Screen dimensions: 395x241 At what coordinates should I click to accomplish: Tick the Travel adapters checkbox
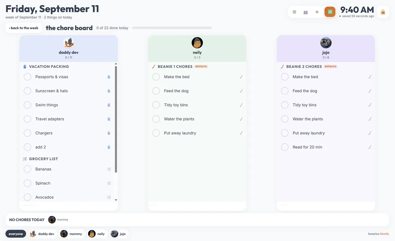click(28, 119)
